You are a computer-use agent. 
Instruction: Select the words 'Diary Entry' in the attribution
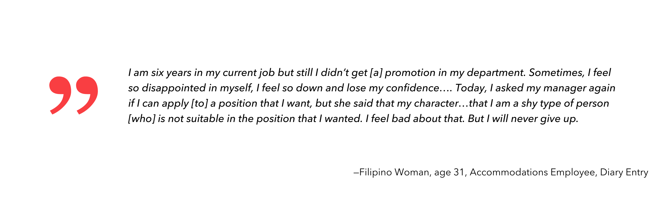(x=624, y=173)
